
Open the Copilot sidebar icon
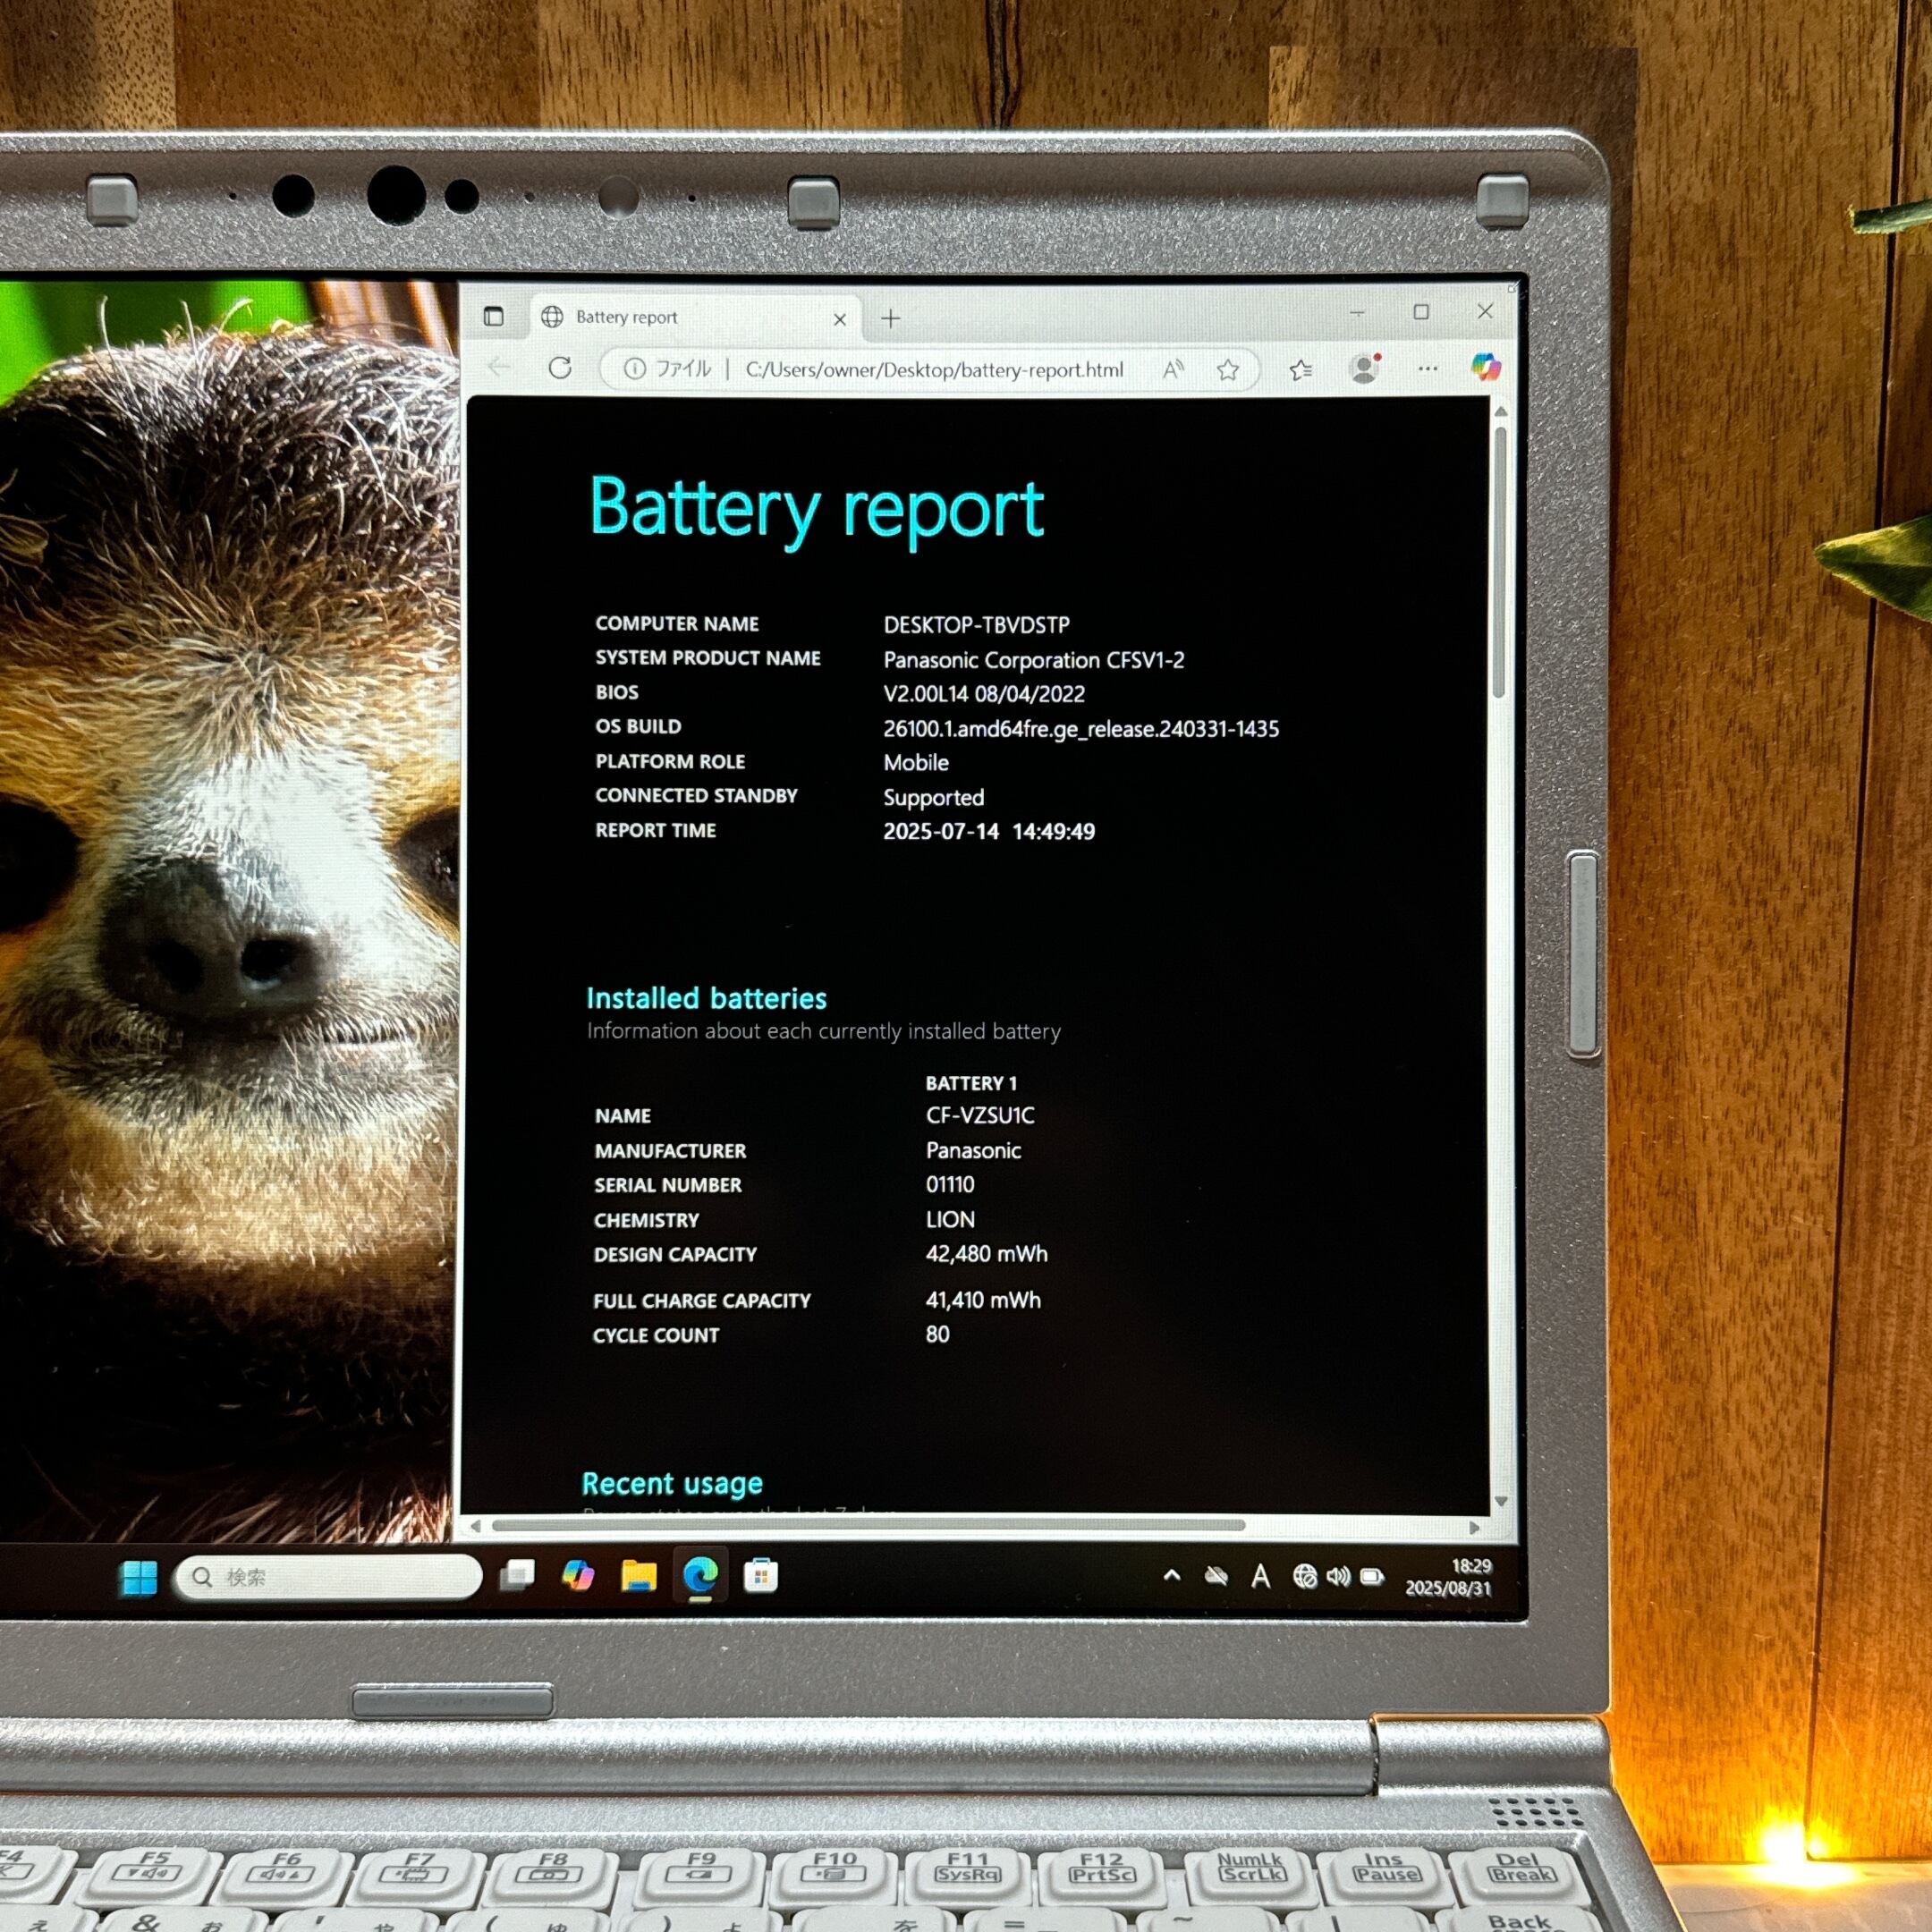pos(1485,367)
